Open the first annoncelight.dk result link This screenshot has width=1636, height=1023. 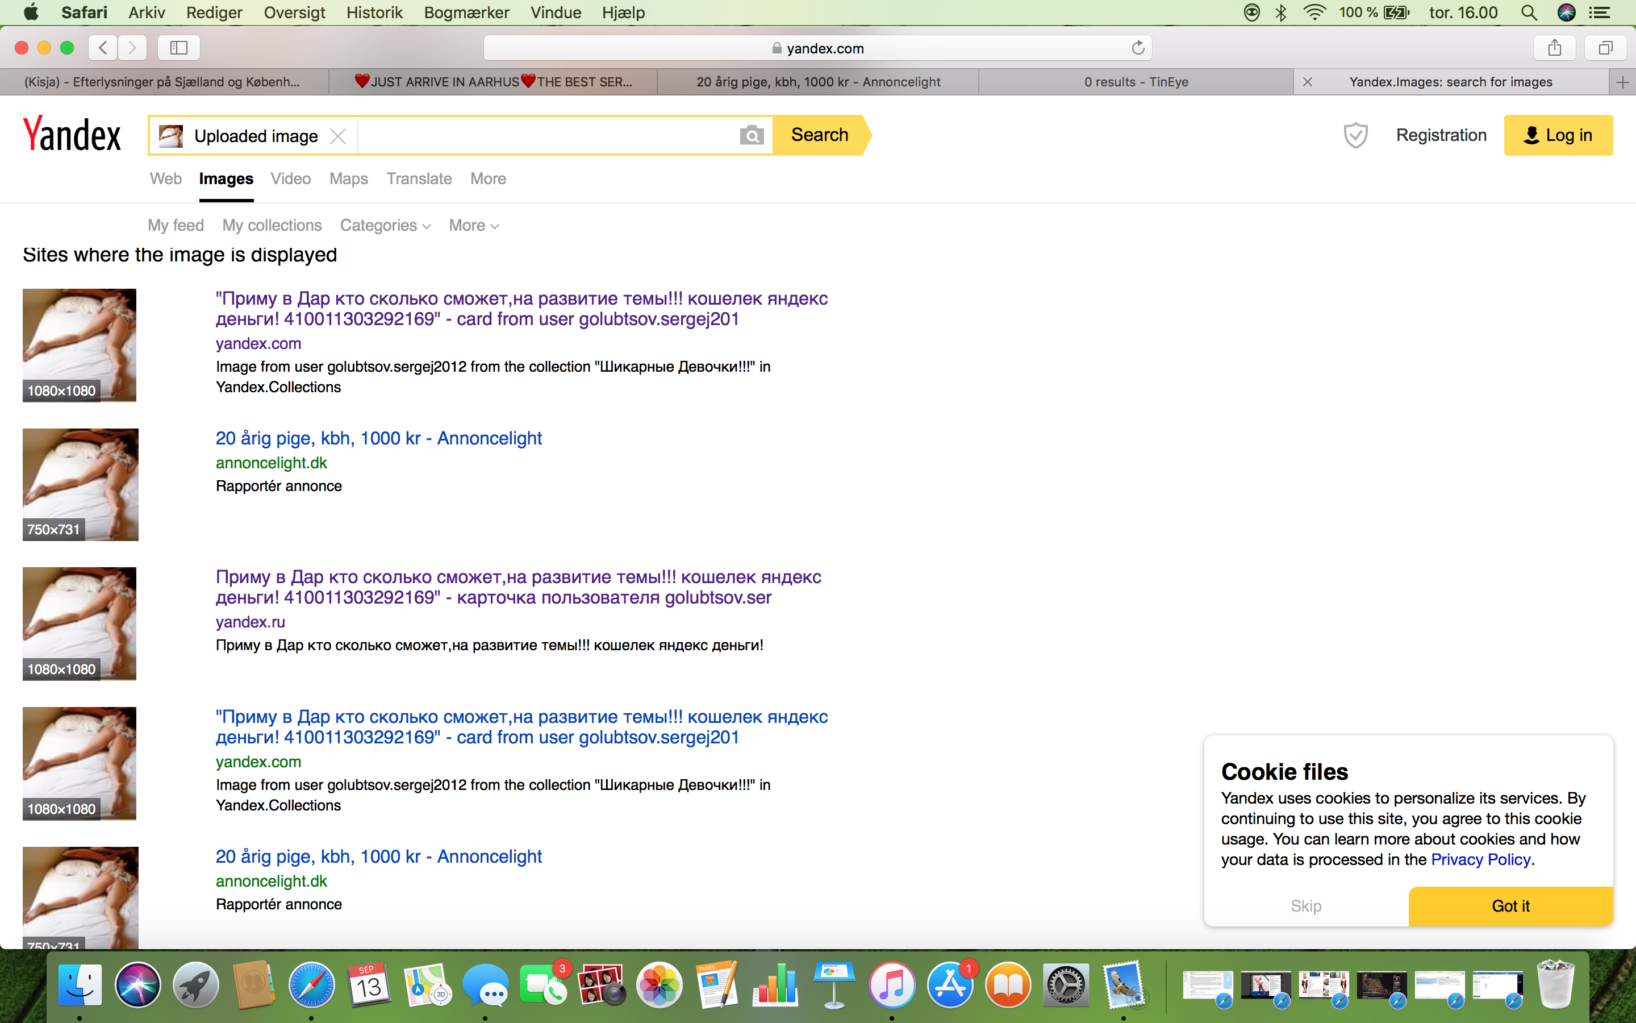[378, 438]
